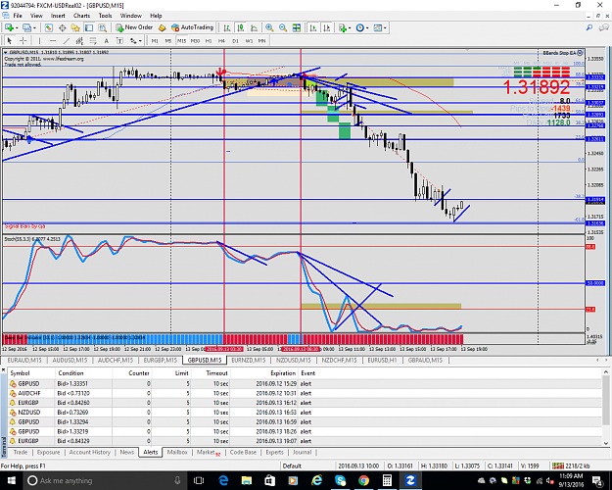Screen dimensions: 612x490
Task: Open the Insert menu
Action: pyautogui.click(x=58, y=16)
